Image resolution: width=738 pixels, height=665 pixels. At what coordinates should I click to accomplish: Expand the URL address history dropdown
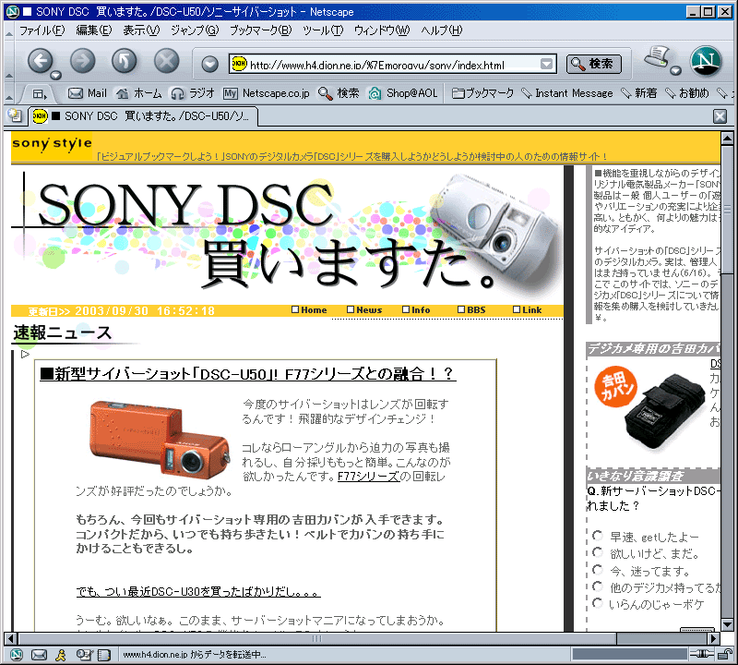click(546, 64)
